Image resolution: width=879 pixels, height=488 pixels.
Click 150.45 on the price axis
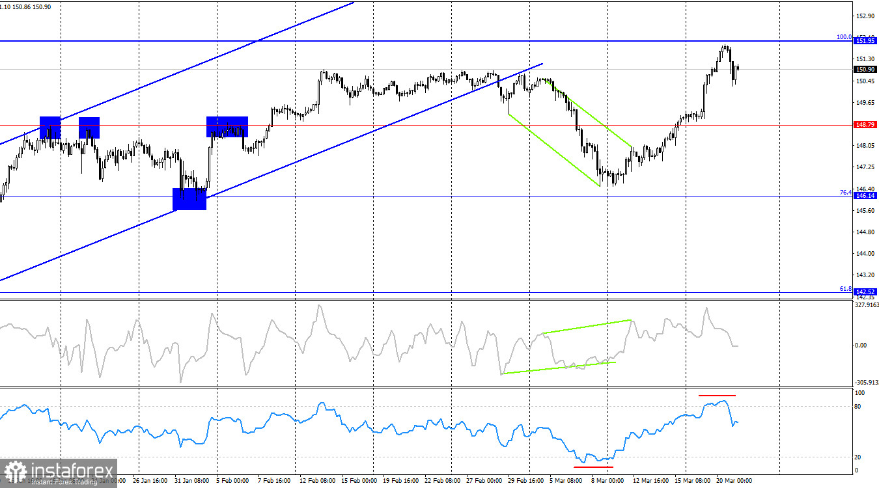865,81
